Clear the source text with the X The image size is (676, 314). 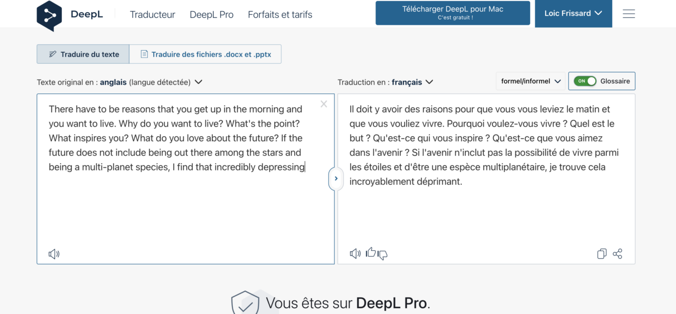coord(323,104)
